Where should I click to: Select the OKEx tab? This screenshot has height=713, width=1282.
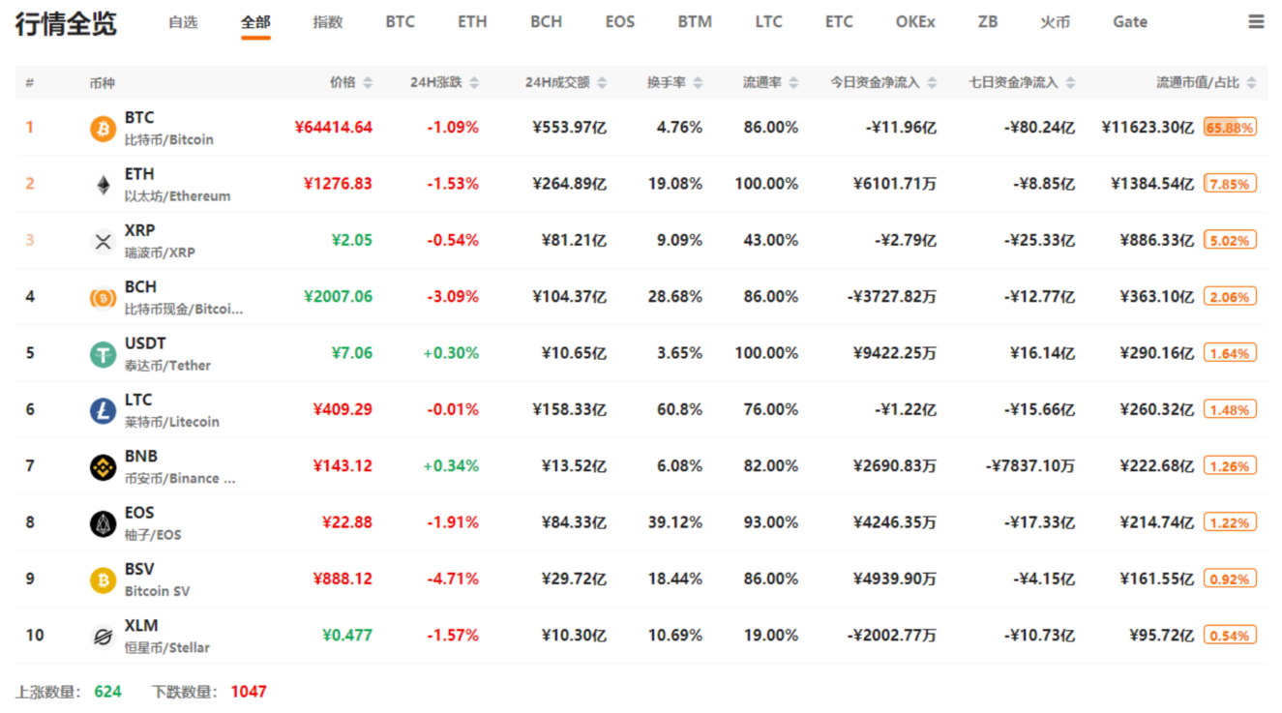pyautogui.click(x=915, y=21)
